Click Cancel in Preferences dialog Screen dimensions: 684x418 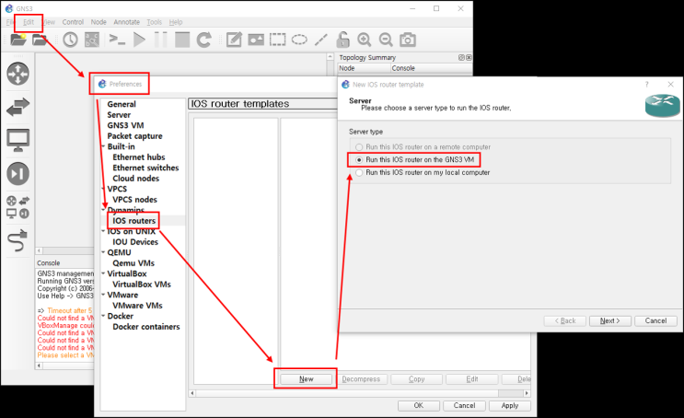[464, 406]
